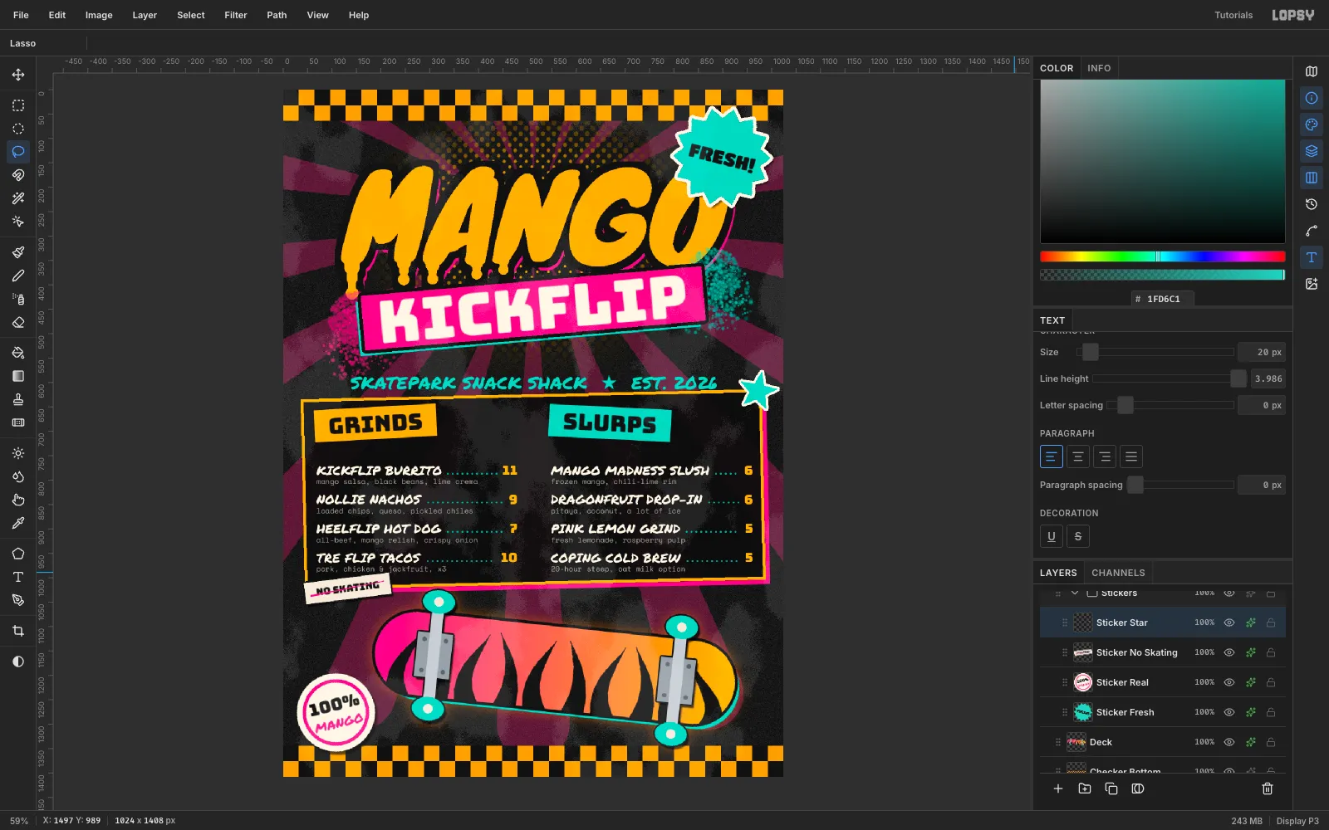The width and height of the screenshot is (1329, 830).
Task: Switch to the Info tab
Action: 1099,68
